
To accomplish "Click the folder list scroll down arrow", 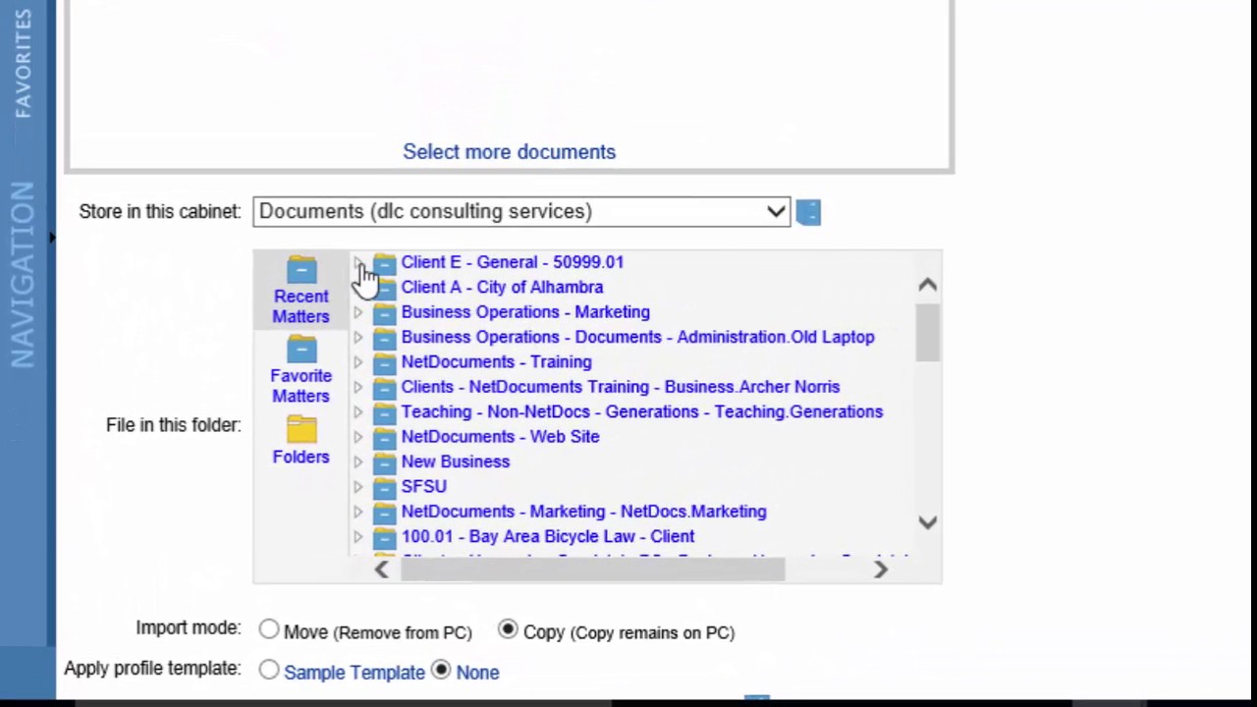I will tap(927, 522).
